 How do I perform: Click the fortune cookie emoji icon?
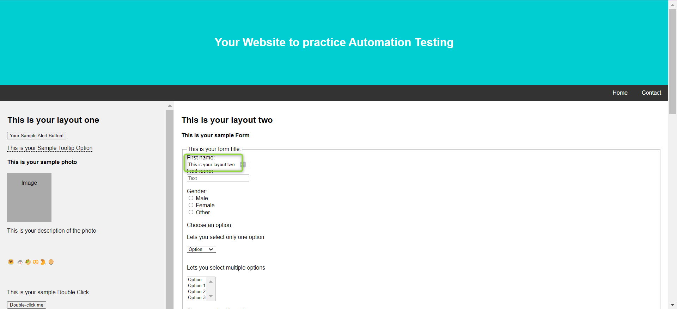(43, 262)
